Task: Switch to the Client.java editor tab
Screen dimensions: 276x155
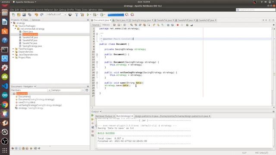Action: pyautogui.click(x=120, y=20)
